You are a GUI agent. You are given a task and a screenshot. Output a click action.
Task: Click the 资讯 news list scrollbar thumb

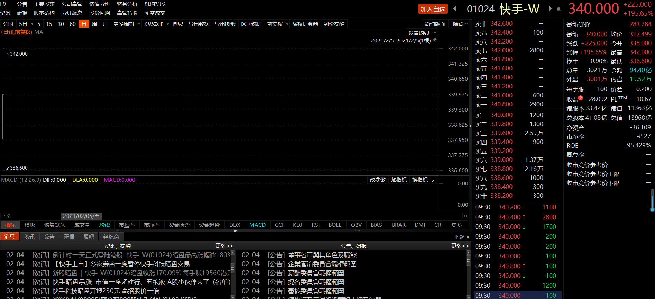[233, 268]
